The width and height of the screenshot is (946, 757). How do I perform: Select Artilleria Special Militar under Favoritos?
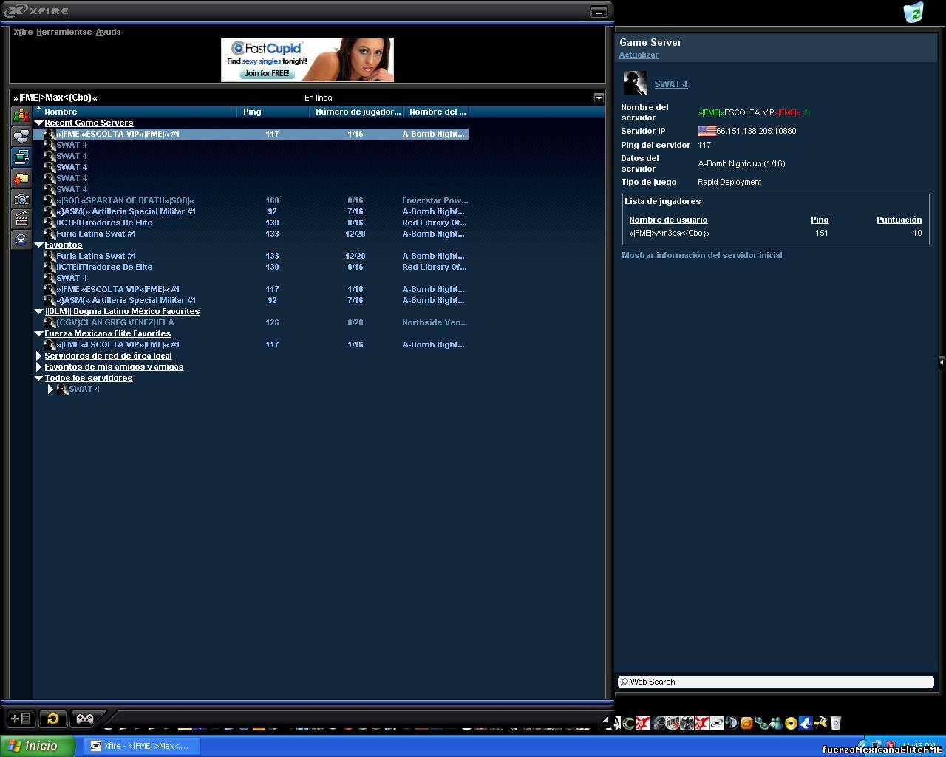[x=251, y=300]
